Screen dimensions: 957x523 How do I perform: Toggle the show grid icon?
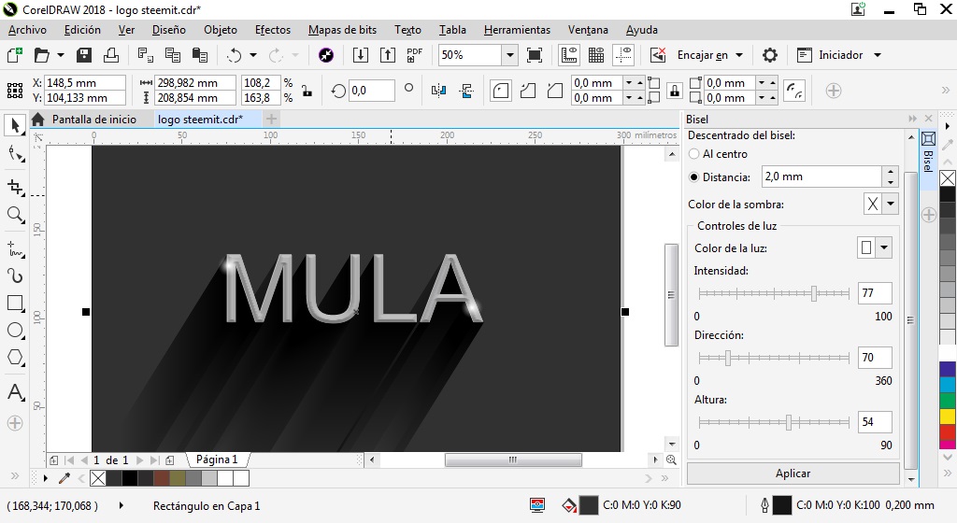pos(596,55)
